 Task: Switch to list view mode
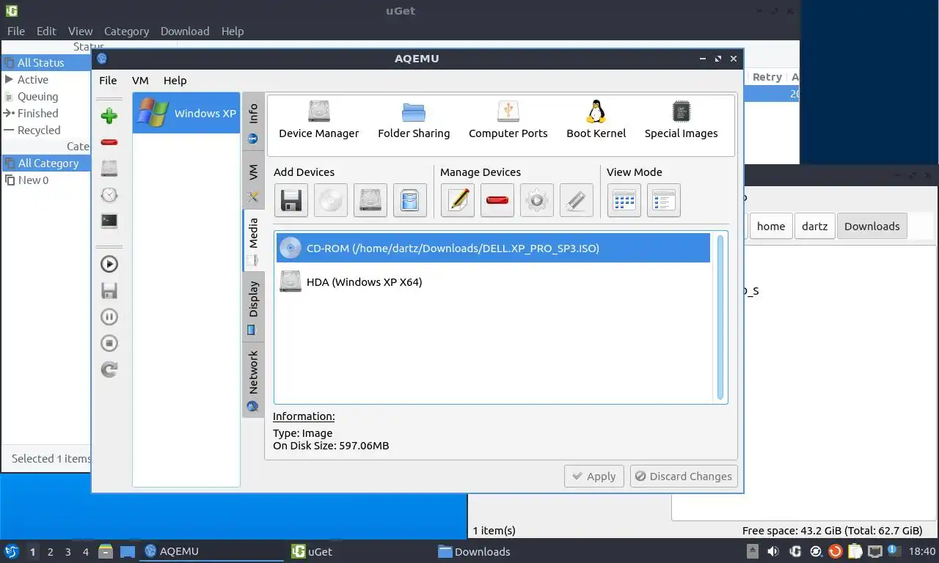(x=664, y=200)
